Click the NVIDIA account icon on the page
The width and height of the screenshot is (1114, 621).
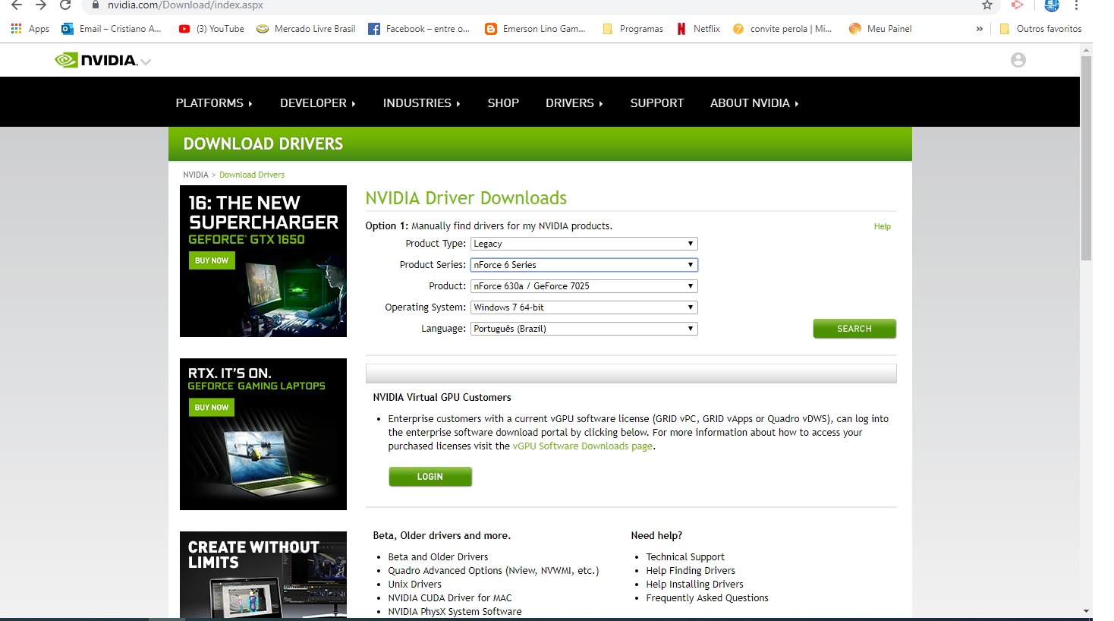[1018, 59]
